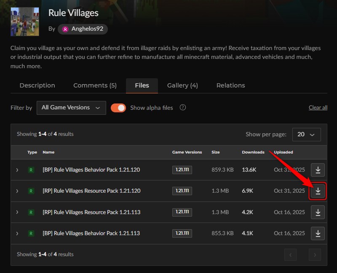Select the Files tab
Viewport: 337px width, 273px height.
142,85
